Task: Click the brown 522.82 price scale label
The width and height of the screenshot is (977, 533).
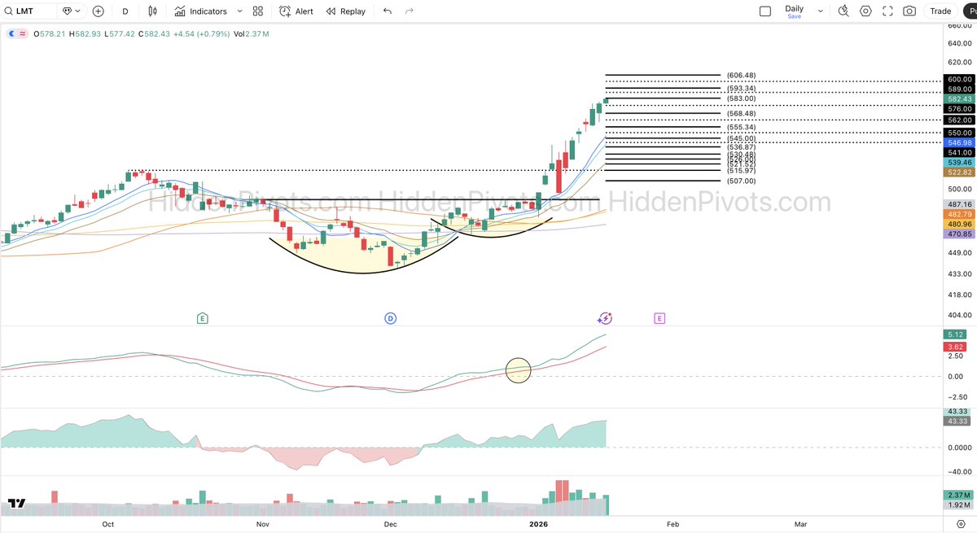Action: [961, 173]
